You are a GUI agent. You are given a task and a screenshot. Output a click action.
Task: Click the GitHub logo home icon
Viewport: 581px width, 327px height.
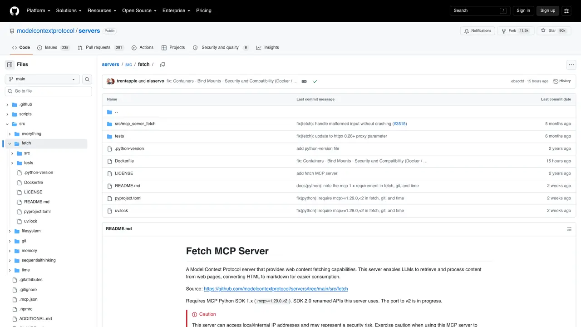(15, 11)
